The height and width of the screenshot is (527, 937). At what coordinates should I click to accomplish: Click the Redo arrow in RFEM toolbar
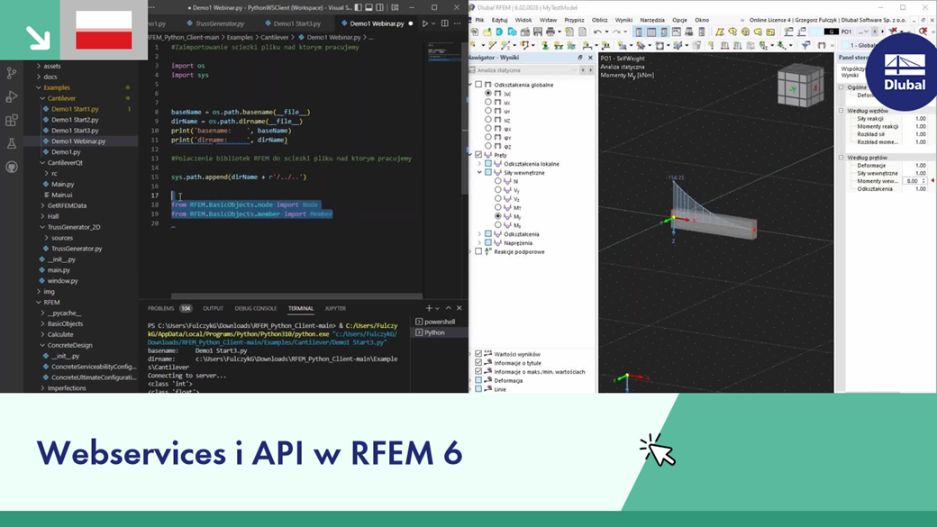[x=616, y=32]
